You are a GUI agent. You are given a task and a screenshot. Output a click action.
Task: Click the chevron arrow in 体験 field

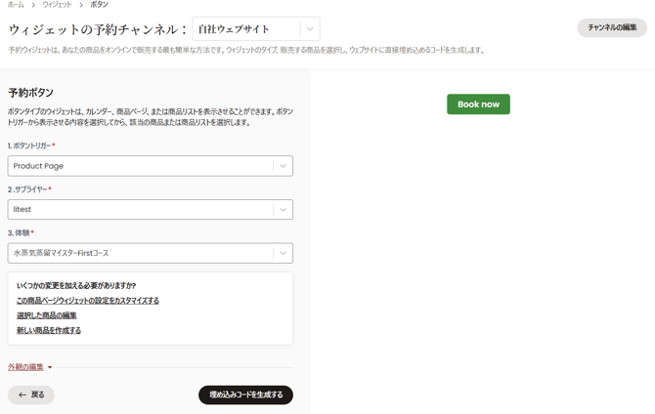click(x=283, y=253)
